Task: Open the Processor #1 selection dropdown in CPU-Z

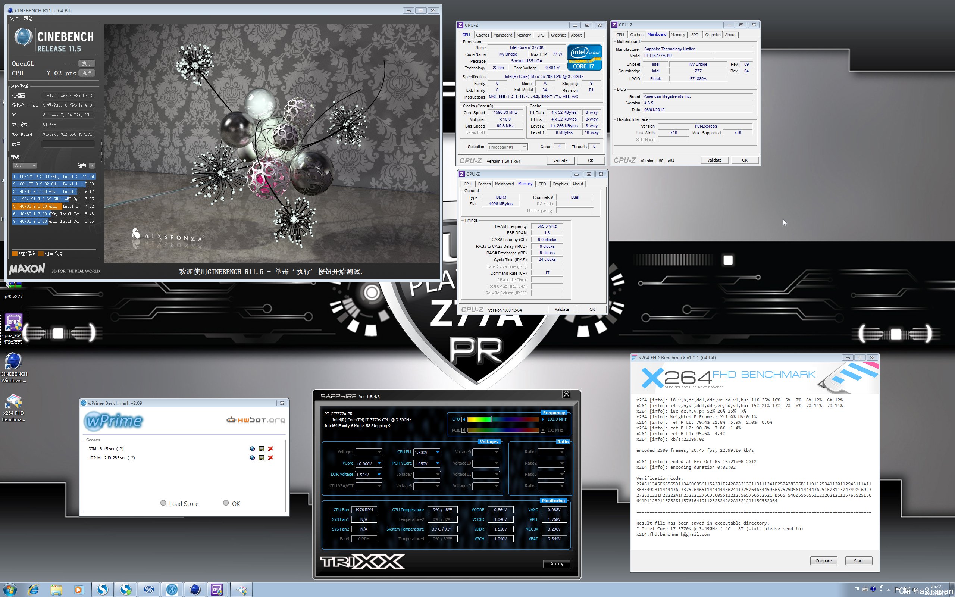Action: [507, 147]
